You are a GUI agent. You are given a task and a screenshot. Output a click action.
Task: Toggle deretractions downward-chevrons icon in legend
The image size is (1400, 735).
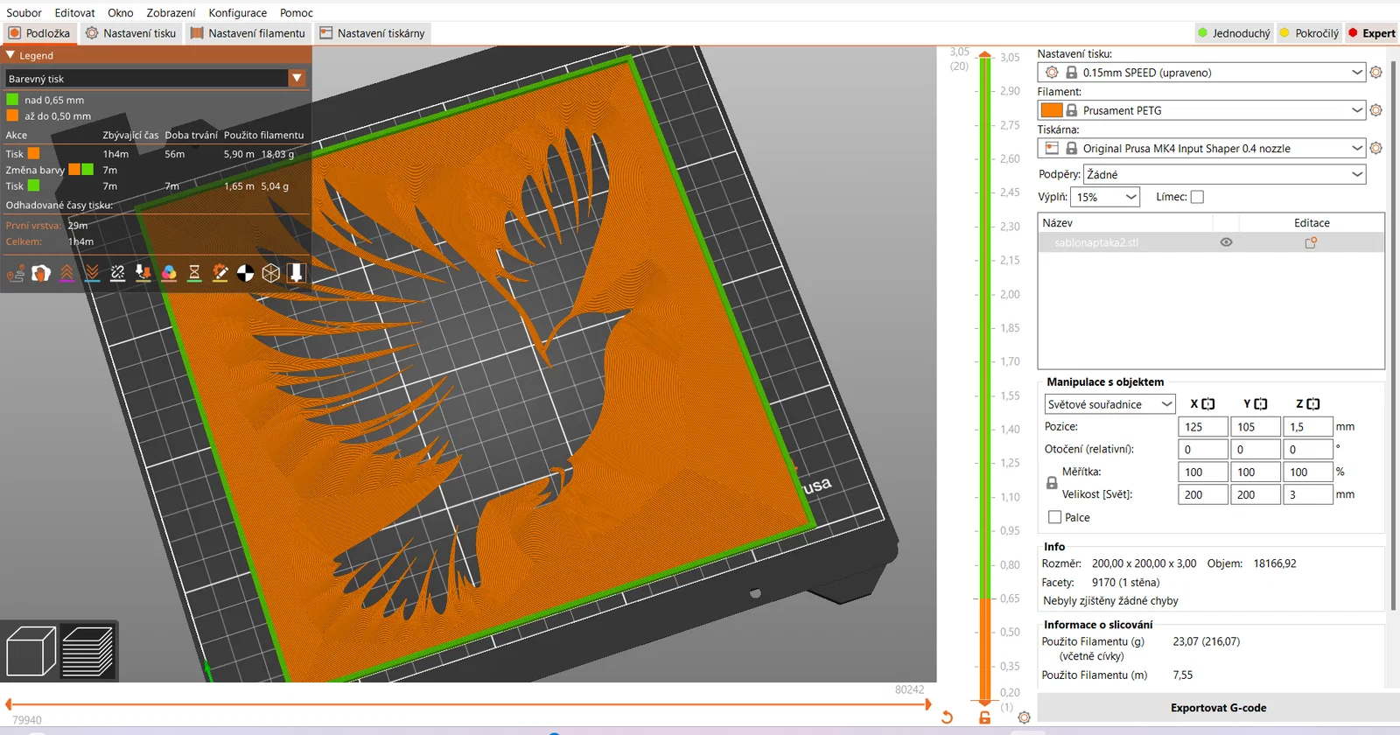pyautogui.click(x=92, y=274)
